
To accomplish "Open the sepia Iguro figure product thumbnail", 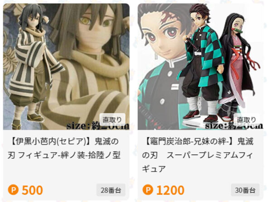I will point(66,67).
